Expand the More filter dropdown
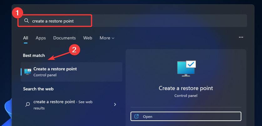 (x=107, y=38)
